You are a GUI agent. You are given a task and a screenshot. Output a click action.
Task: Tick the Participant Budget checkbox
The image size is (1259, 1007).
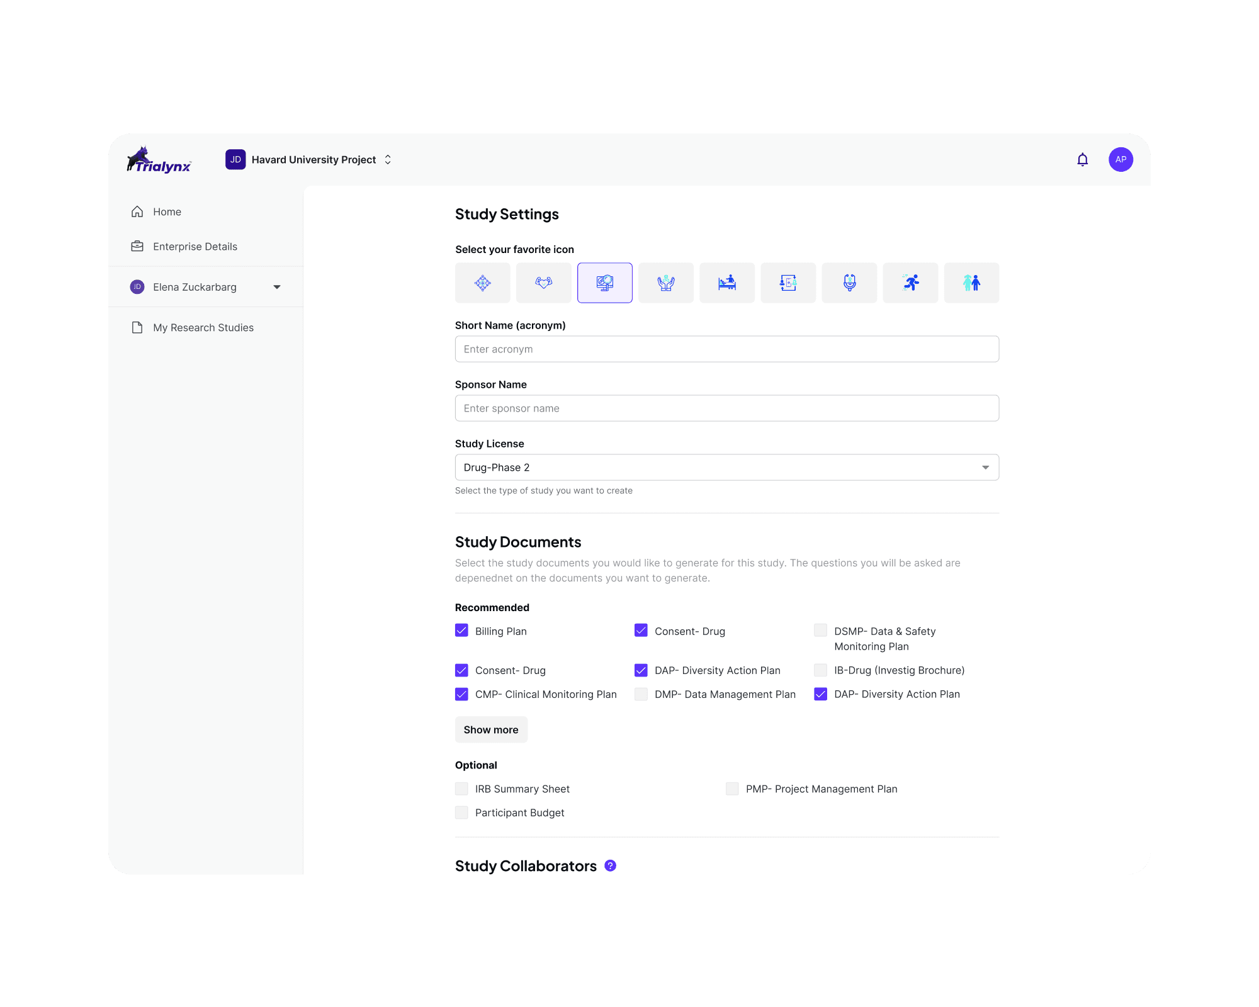point(461,813)
